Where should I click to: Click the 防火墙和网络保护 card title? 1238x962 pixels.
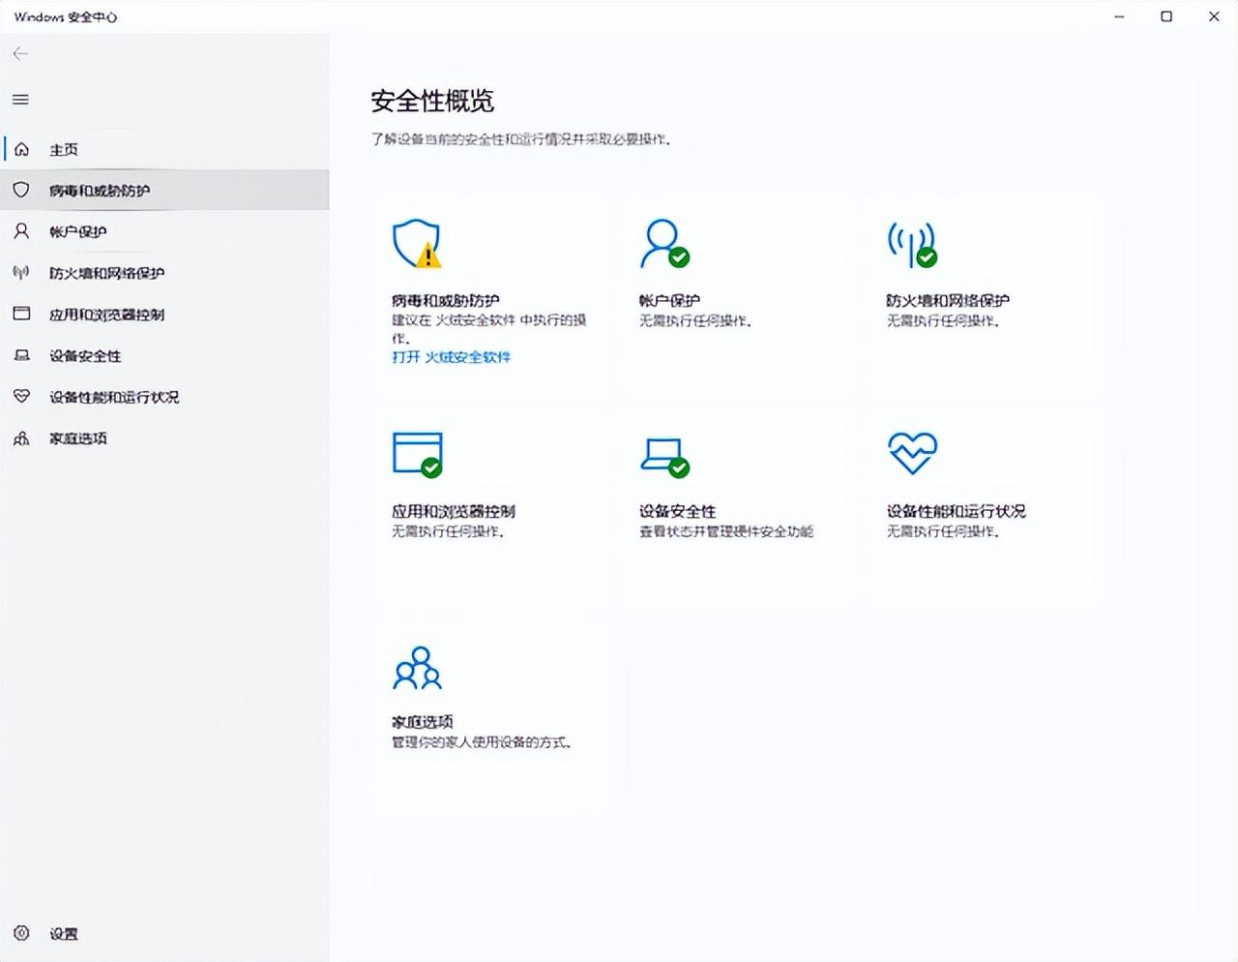tap(948, 300)
